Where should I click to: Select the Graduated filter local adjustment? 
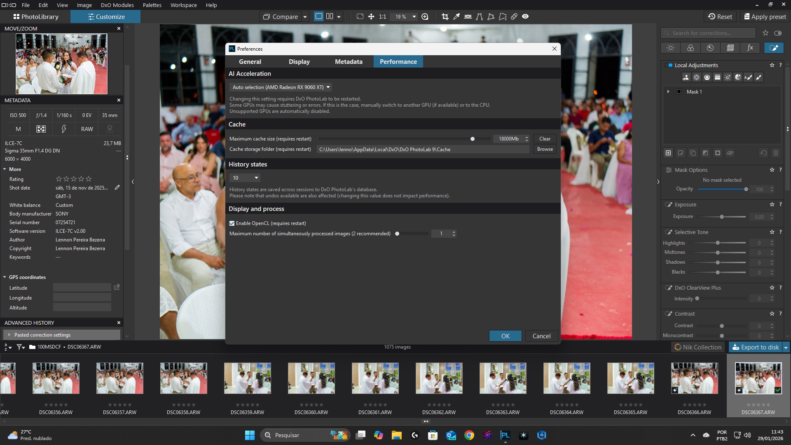717,77
